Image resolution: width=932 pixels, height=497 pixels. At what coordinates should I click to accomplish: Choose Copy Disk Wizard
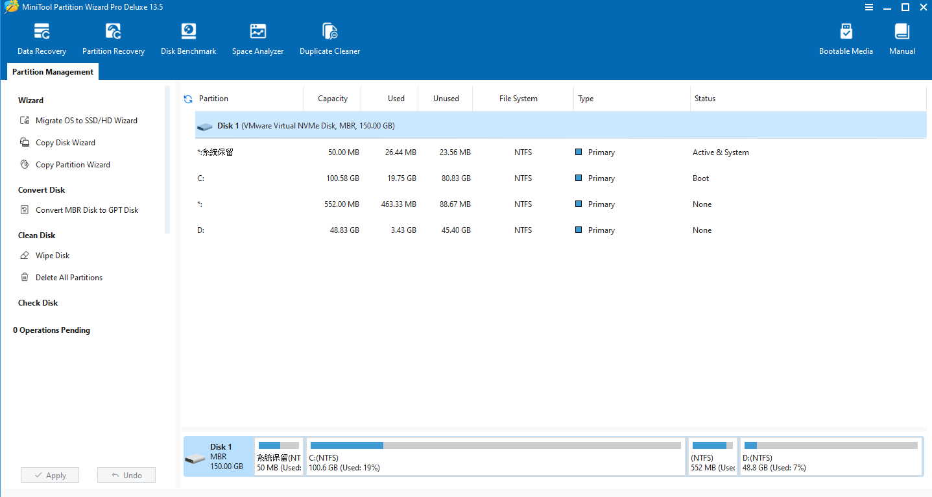click(x=66, y=143)
